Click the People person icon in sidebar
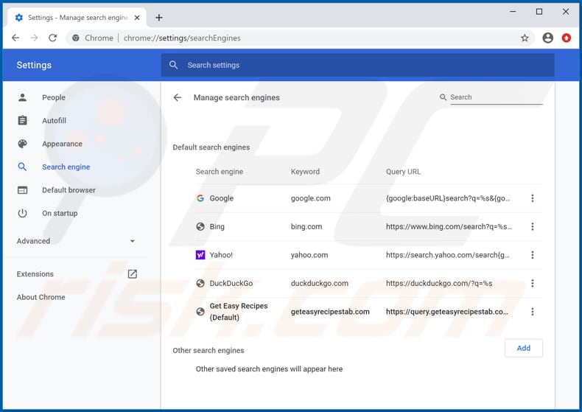Screen dimensions: 582x412 click(x=22, y=97)
